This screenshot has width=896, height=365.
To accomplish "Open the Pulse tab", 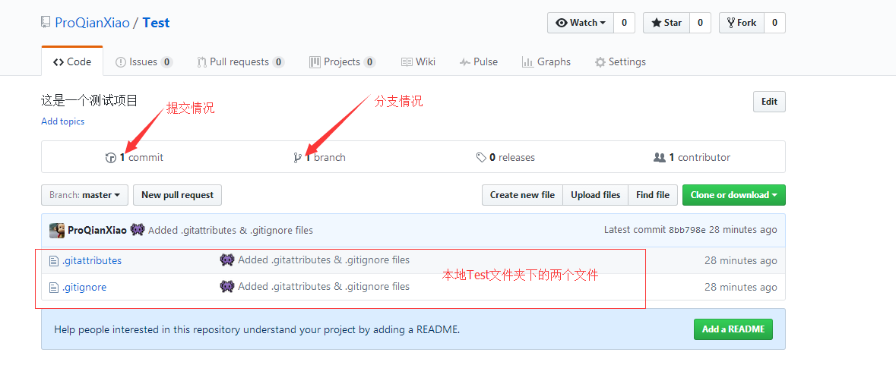I will tap(478, 61).
